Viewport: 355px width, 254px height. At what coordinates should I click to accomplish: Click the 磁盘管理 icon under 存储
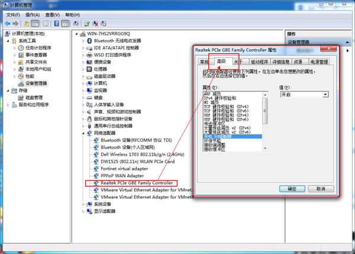click(x=21, y=98)
